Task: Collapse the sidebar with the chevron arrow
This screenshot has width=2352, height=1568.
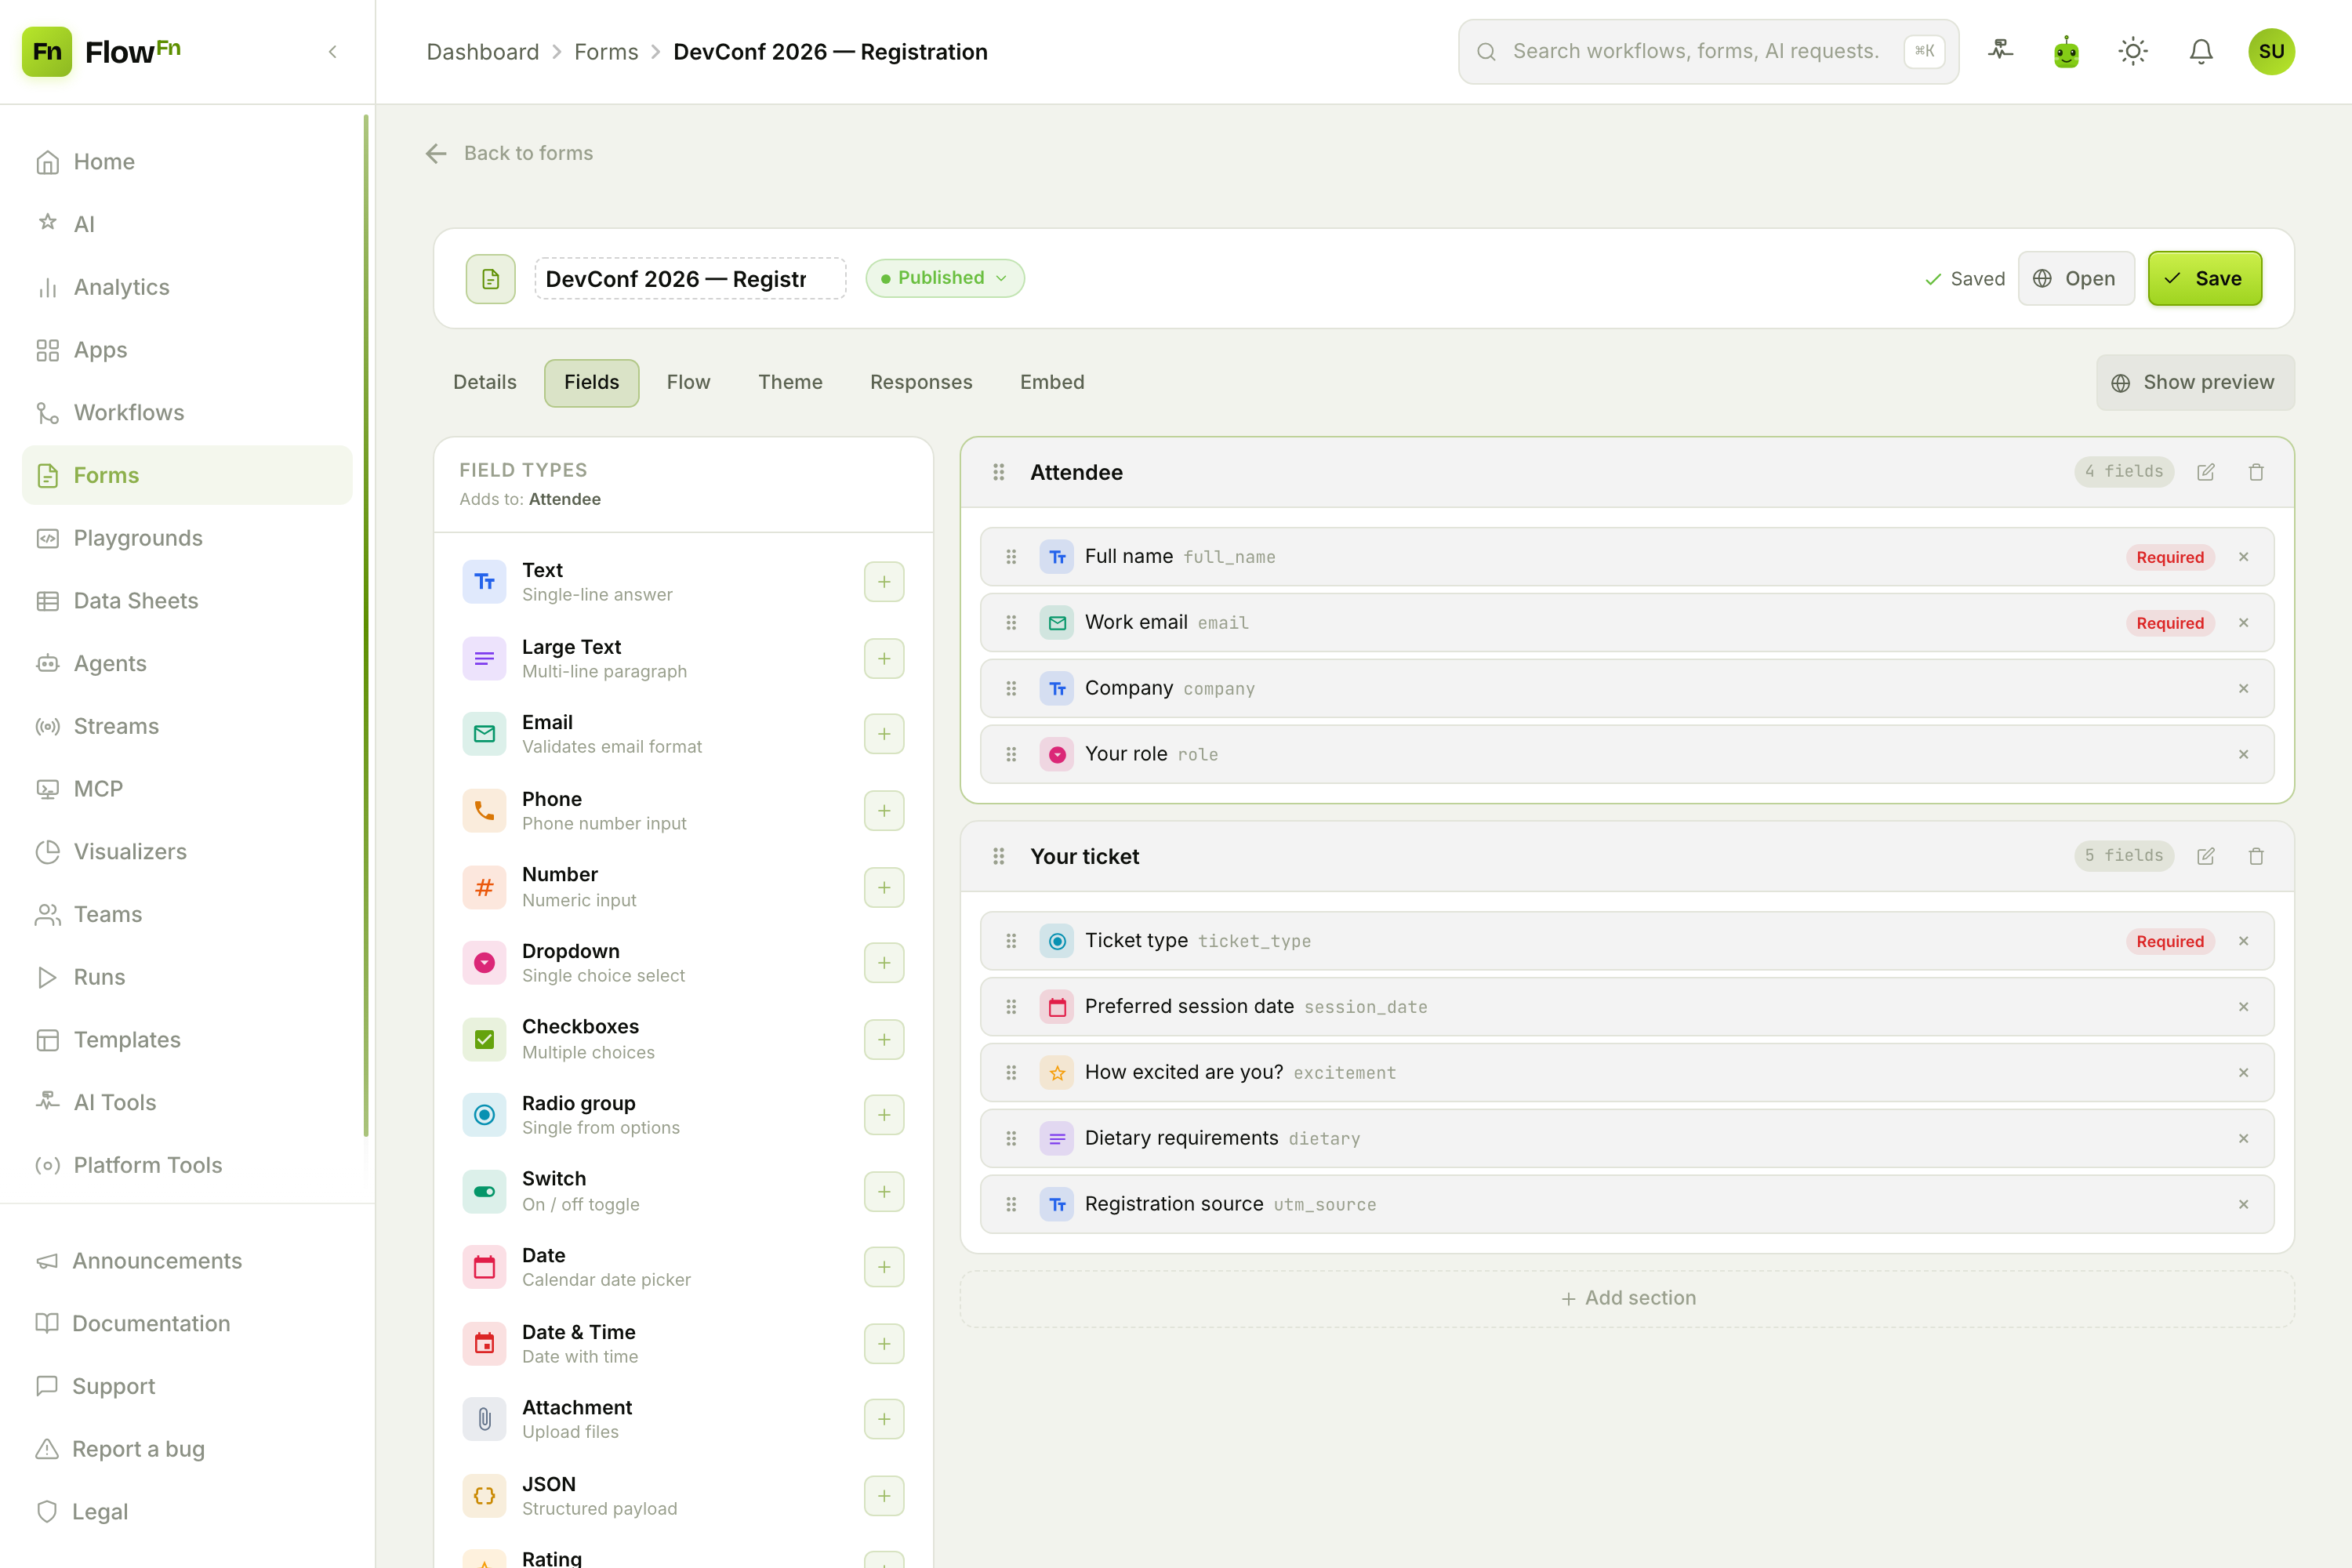Action: point(333,51)
